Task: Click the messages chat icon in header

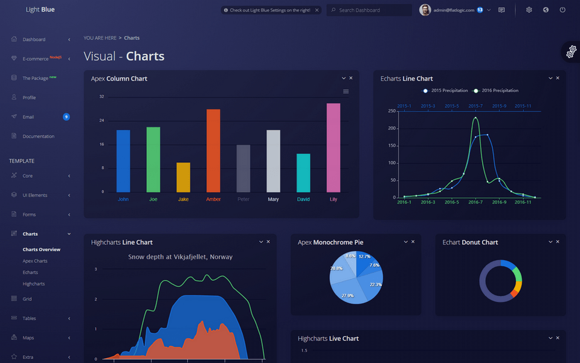Action: (501, 10)
